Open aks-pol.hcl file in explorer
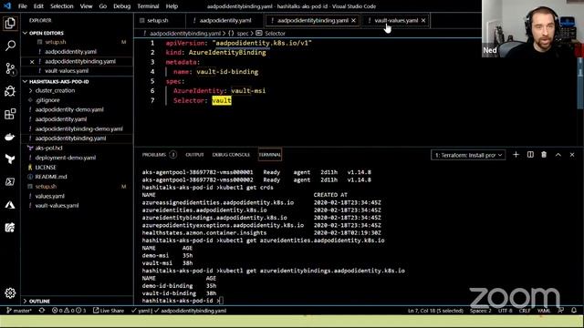 [x=48, y=148]
